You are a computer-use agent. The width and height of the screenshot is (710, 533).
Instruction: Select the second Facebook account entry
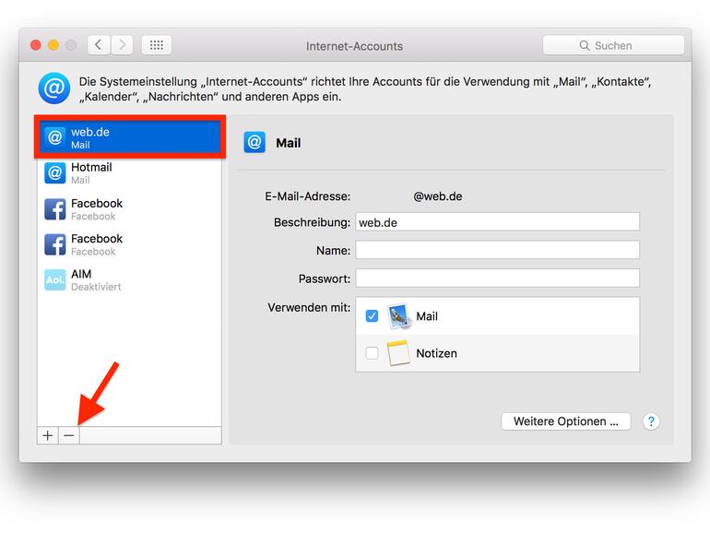(129, 244)
